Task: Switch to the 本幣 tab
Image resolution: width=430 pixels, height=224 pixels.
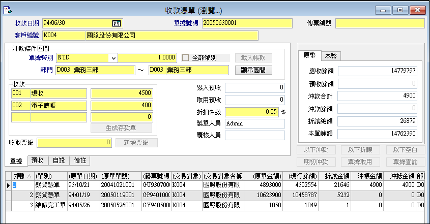Action: click(333, 56)
